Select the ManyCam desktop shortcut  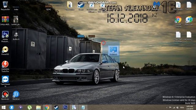[189, 21]
